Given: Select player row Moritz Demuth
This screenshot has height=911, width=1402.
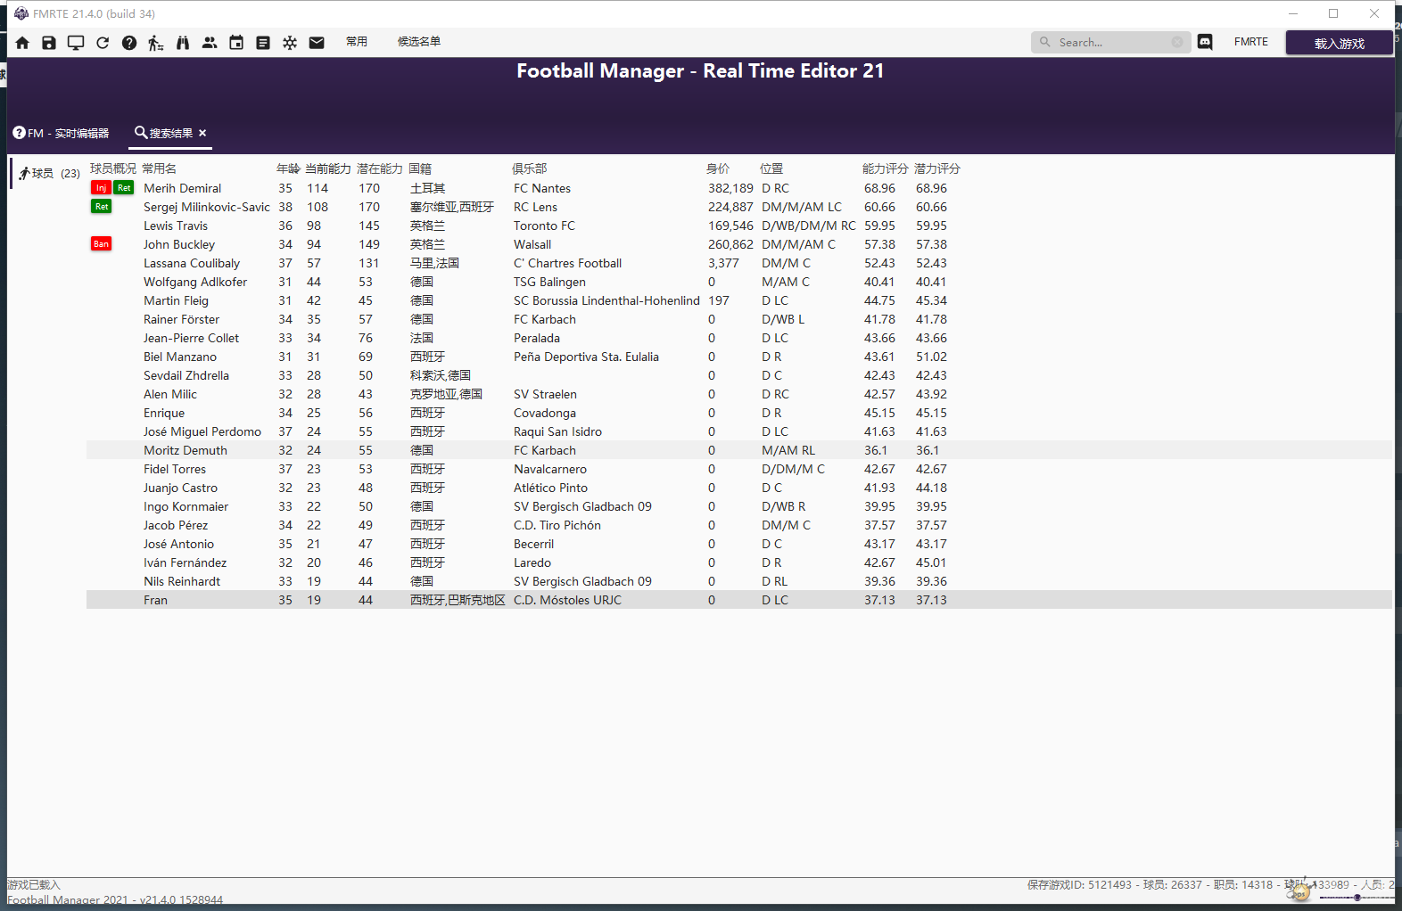Looking at the screenshot, I should (738, 450).
